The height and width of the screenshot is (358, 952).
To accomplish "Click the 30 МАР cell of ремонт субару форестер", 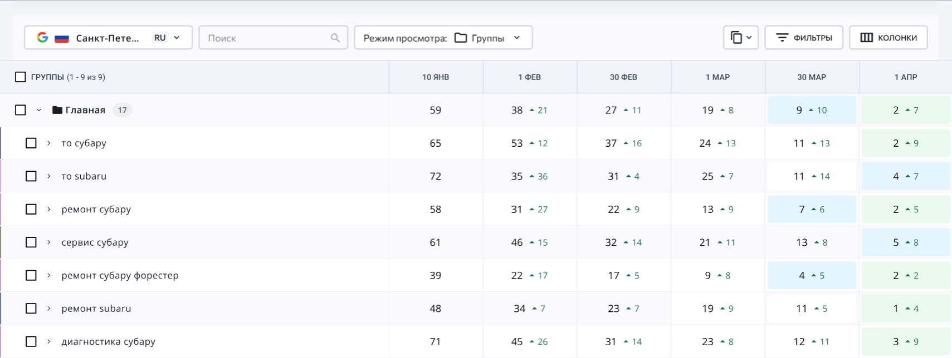I will click(812, 276).
